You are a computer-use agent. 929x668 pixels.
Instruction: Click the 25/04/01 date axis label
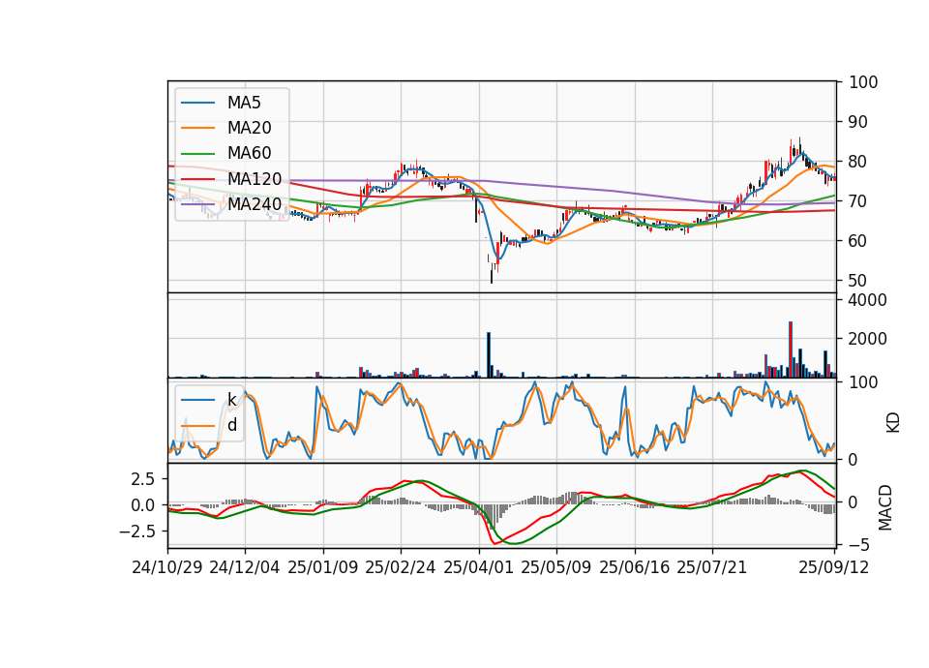tap(478, 567)
